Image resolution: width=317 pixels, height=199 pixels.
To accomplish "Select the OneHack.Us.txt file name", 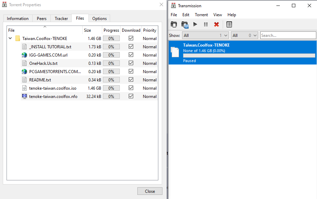I will tap(43, 63).
